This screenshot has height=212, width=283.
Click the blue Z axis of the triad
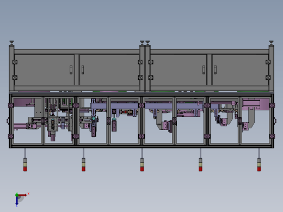coord(17,201)
